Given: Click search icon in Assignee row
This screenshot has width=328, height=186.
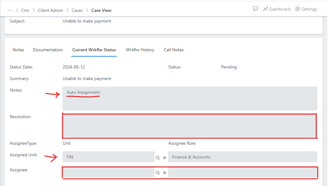Looking at the screenshot, I should 158,173.
